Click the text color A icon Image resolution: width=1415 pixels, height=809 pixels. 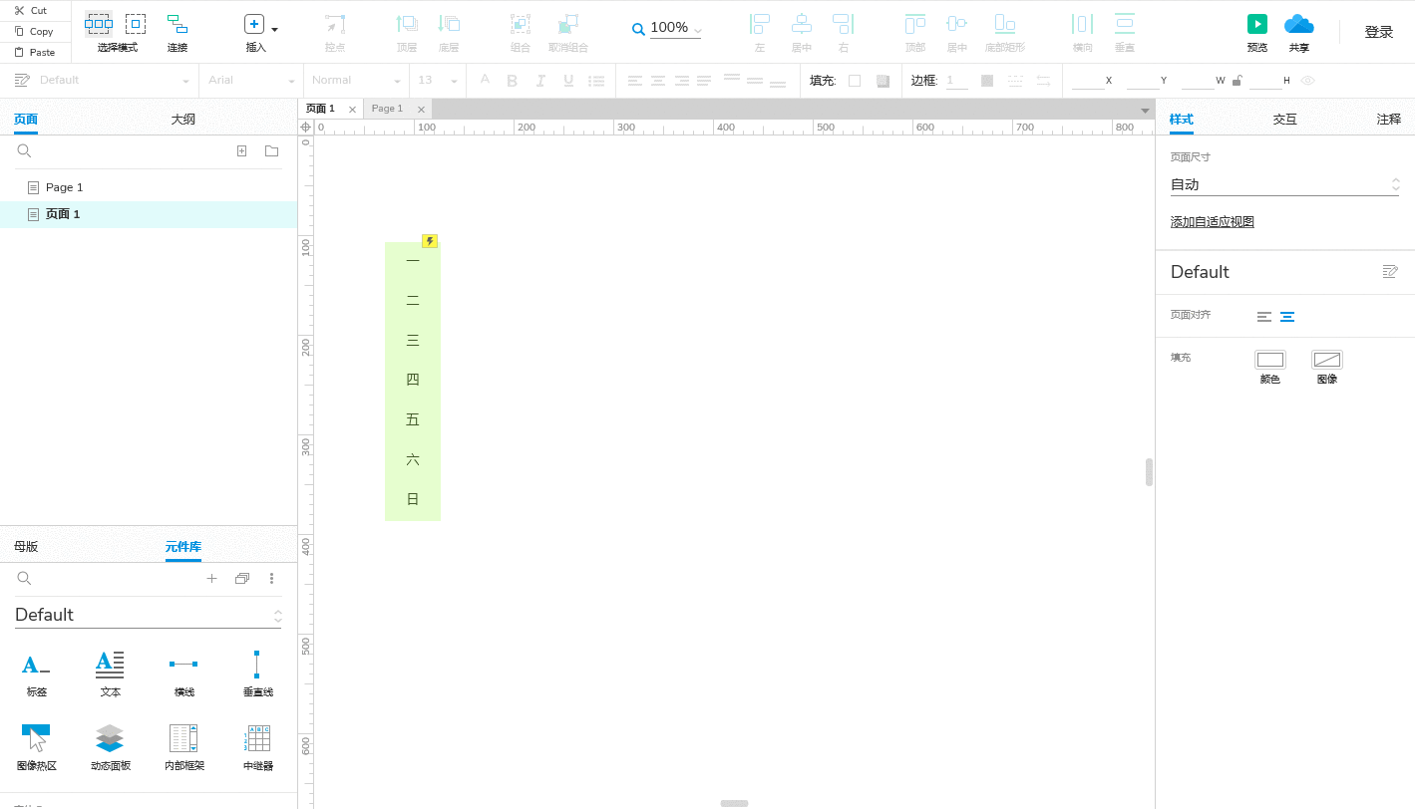tap(485, 81)
